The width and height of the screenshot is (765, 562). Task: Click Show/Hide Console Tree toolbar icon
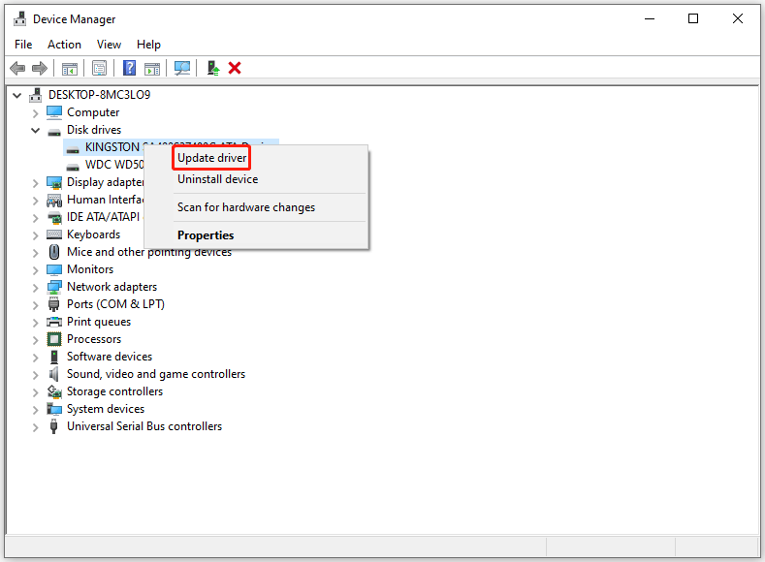pyautogui.click(x=70, y=68)
